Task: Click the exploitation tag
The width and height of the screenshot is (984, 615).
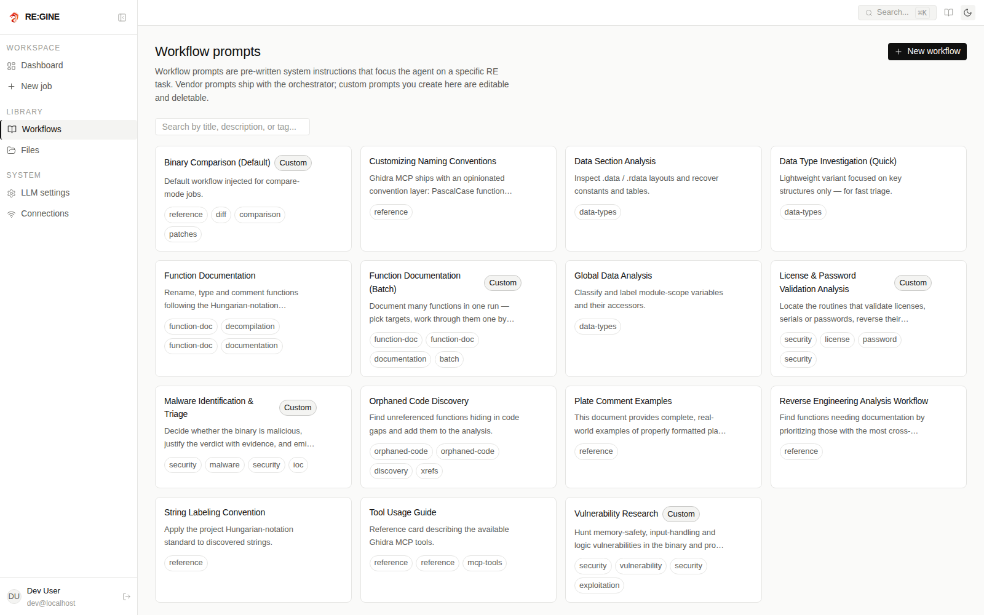Action: 599,585
